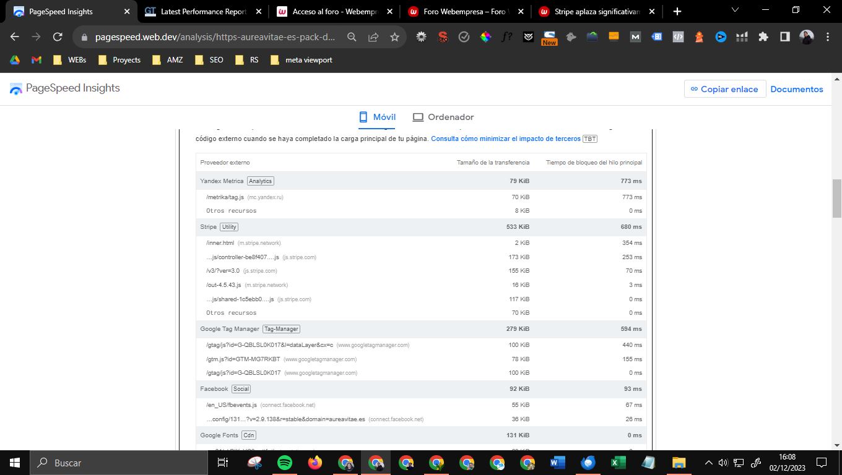Open the color wheel extension

click(486, 37)
